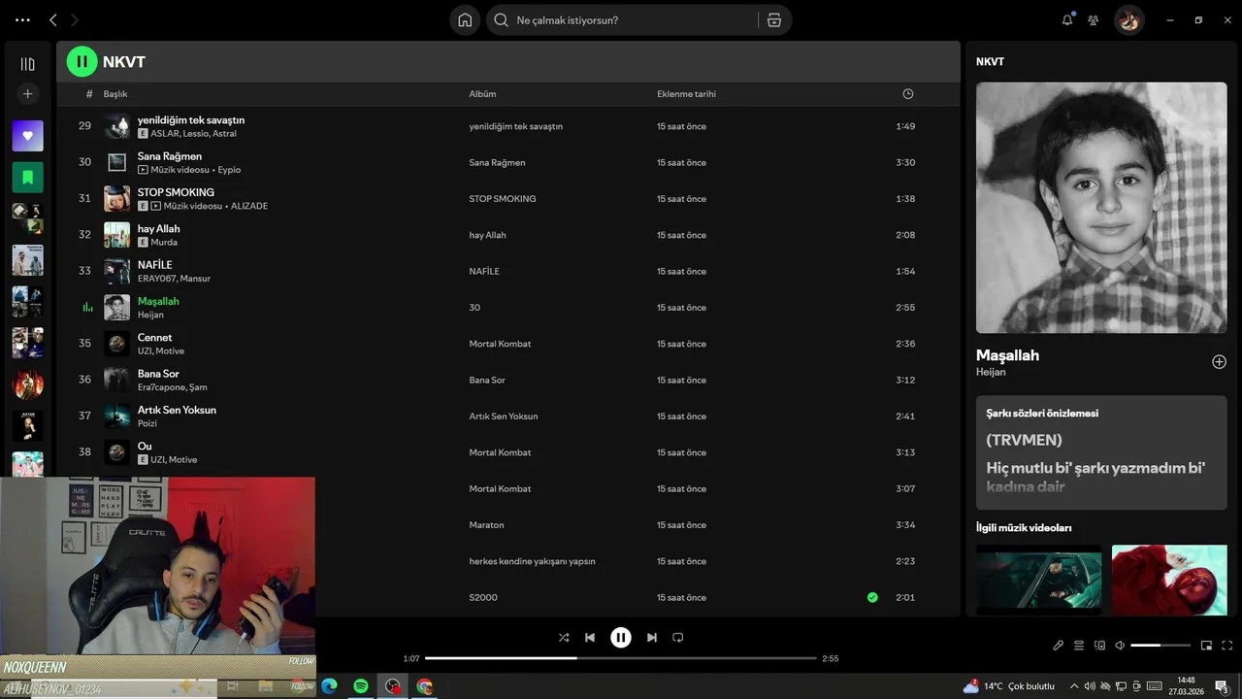This screenshot has width=1242, height=699.
Task: Select the NAFİLE track row
Action: pos(507,271)
